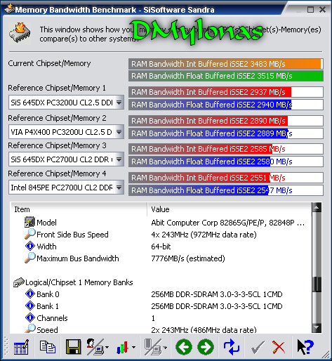This screenshot has width=332, height=361.
Task: Close the Memory Bandwidth Benchmark window
Action: (x=323, y=10)
